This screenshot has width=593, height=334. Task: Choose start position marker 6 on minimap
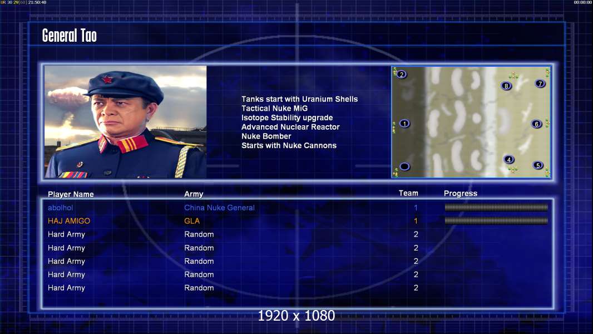536,124
